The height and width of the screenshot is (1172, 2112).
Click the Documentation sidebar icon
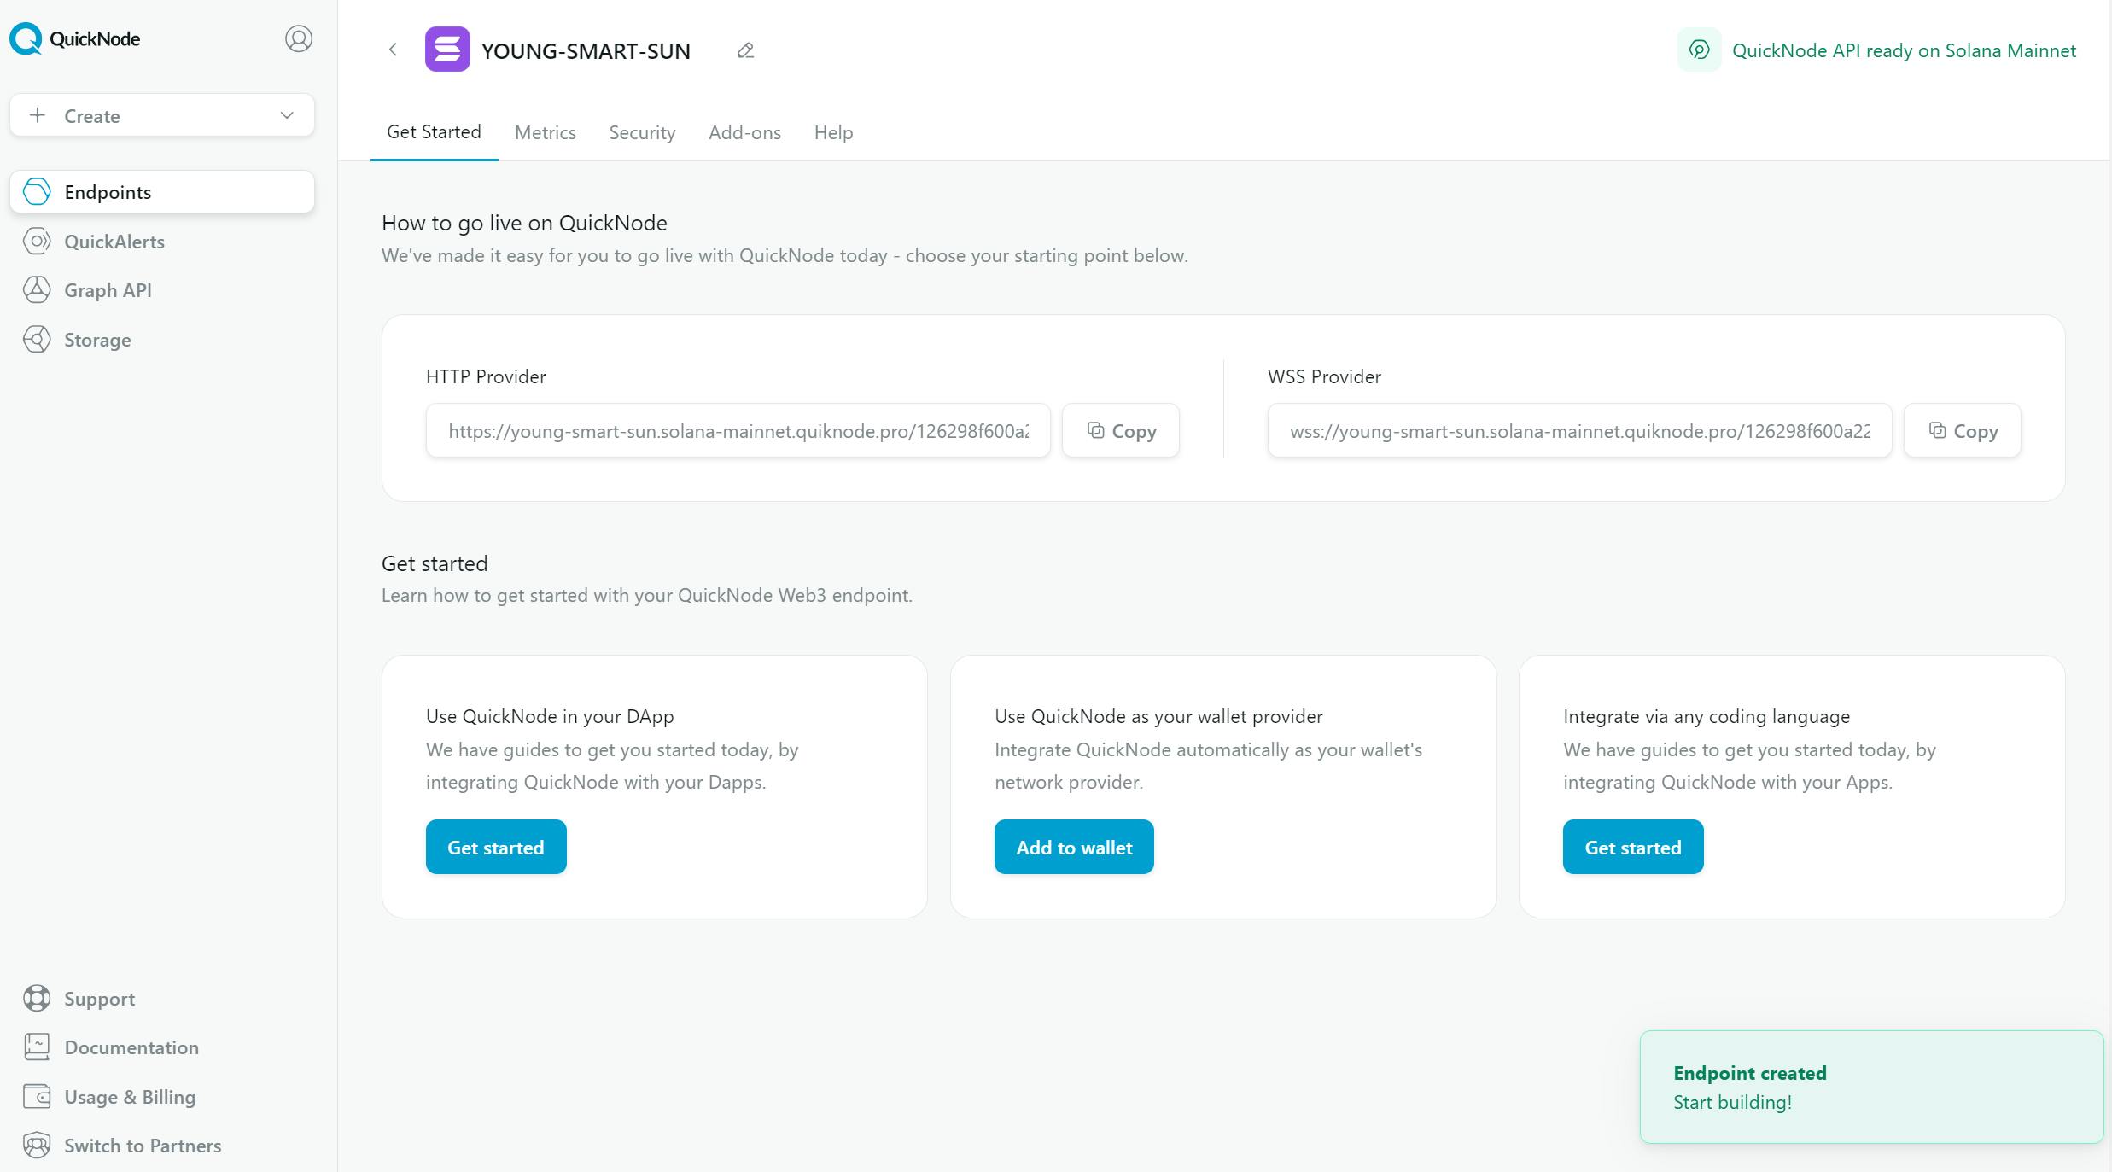38,1047
